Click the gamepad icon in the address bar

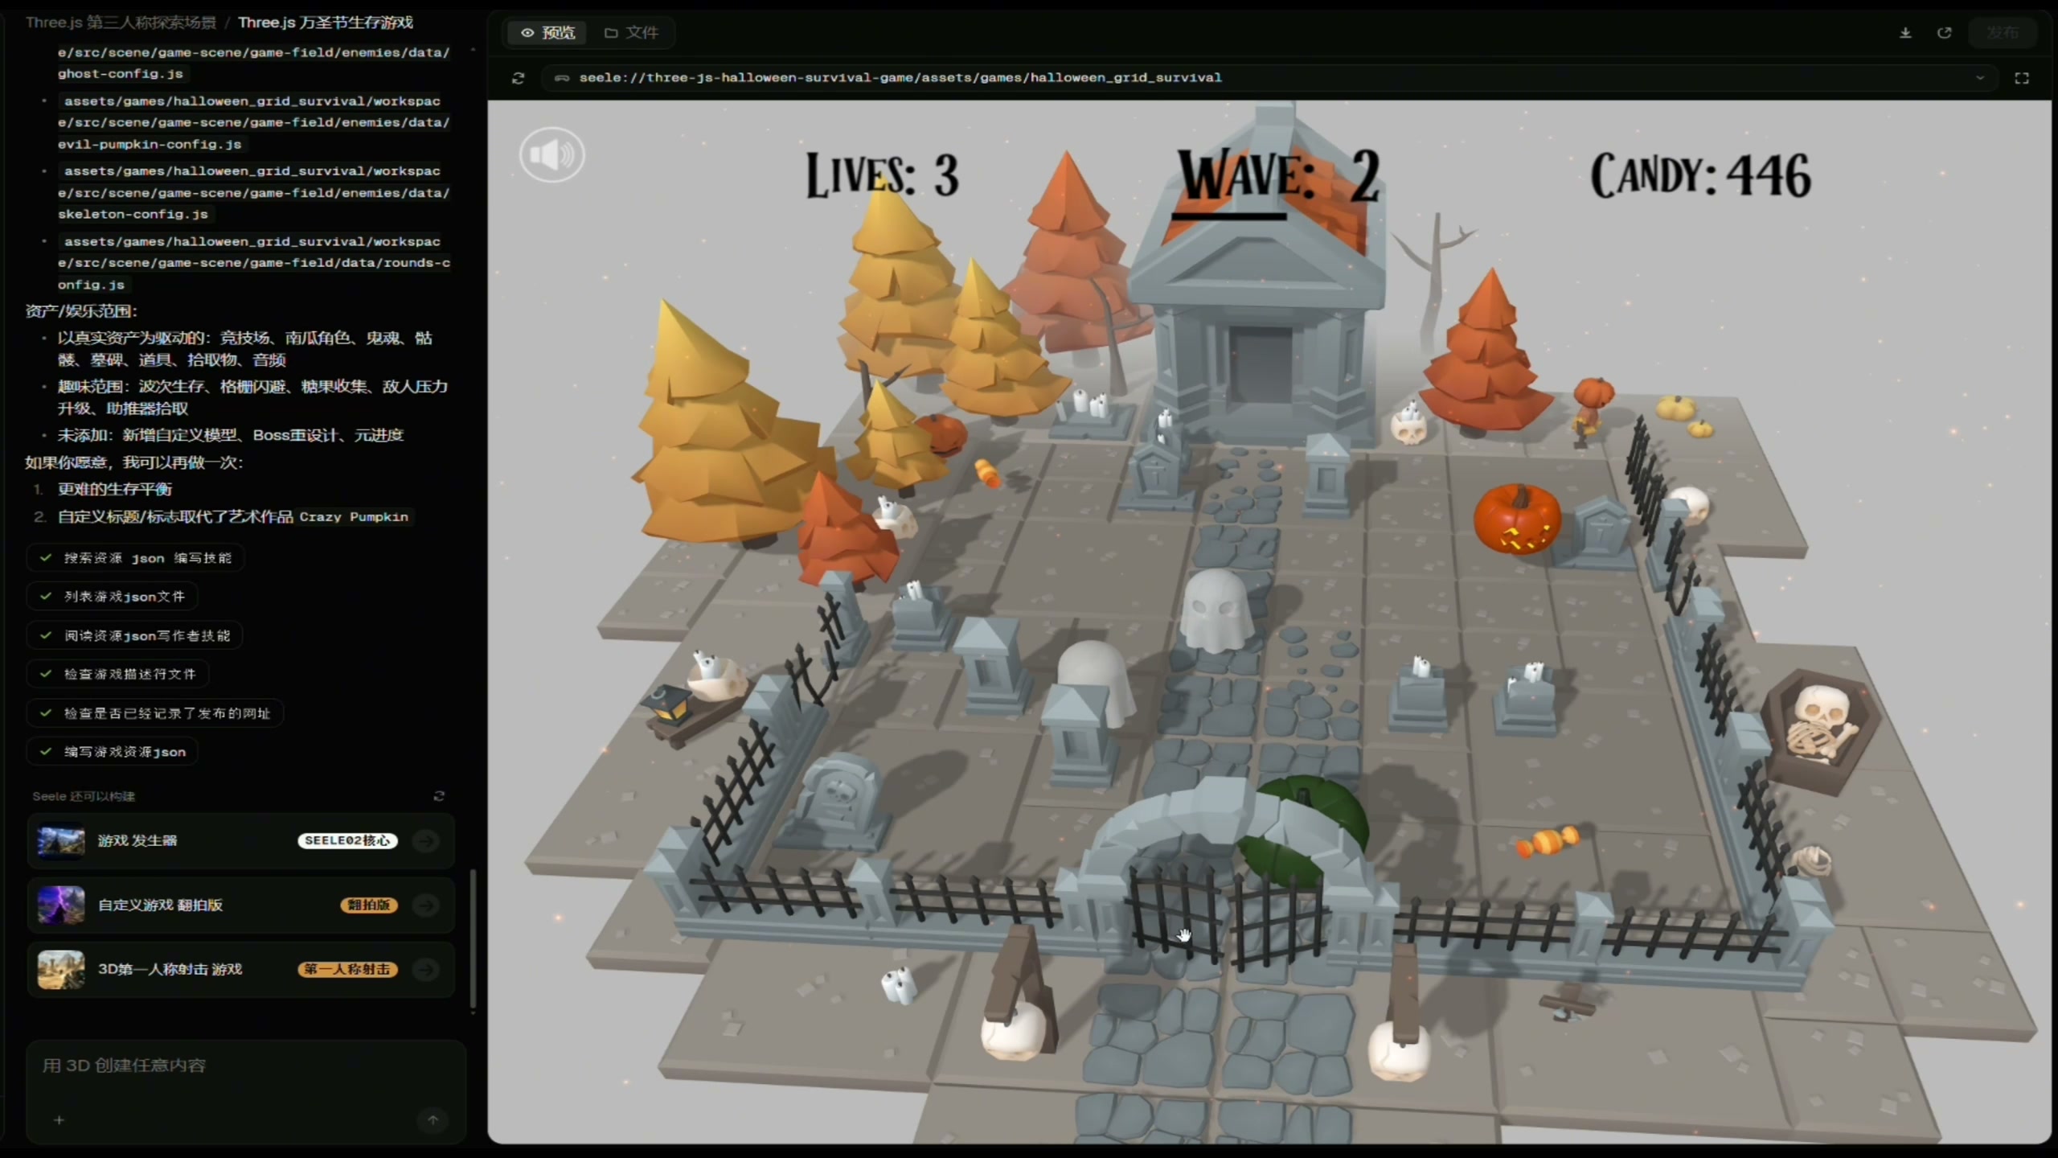pyautogui.click(x=562, y=78)
